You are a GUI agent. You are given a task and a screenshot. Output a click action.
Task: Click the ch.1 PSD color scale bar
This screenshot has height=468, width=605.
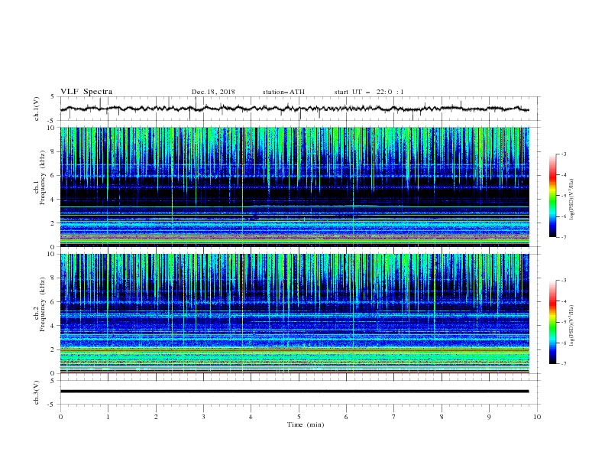[552, 196]
